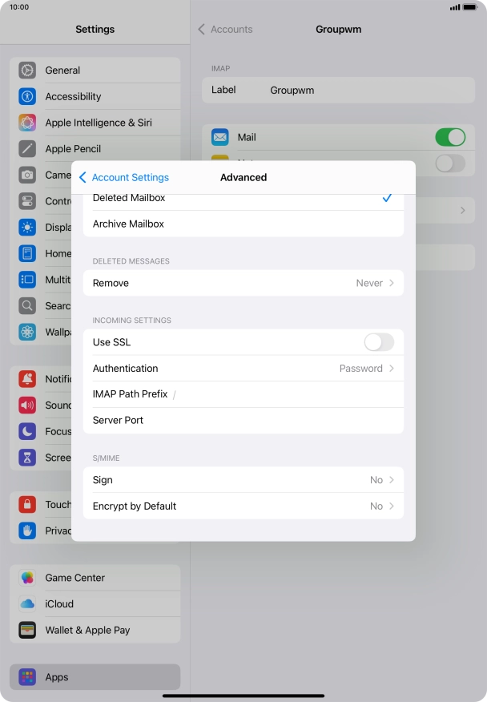
Task: Enable the Use SSL switch
Action: click(x=378, y=343)
